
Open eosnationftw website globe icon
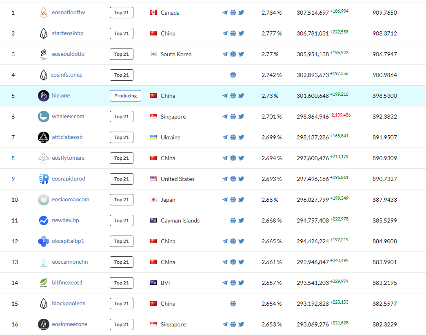coord(233,13)
